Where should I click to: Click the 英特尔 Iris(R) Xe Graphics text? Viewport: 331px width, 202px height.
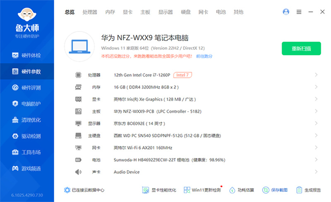click(x=155, y=99)
